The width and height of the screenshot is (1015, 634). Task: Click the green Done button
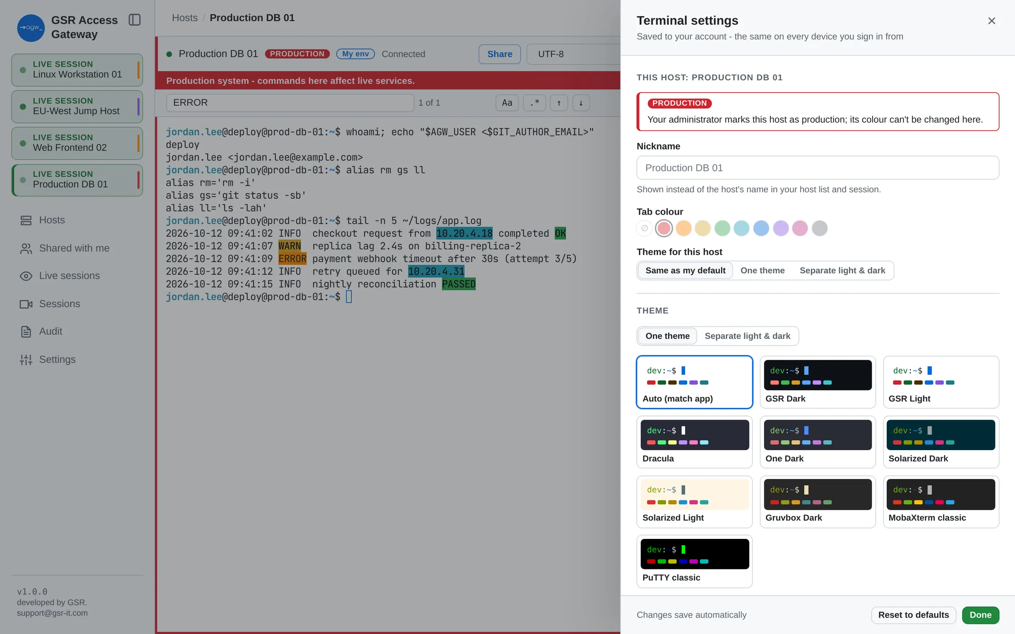click(x=980, y=615)
